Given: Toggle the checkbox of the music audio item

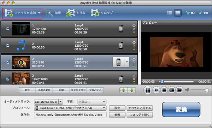Looking at the screenshot, I should click(8, 46).
